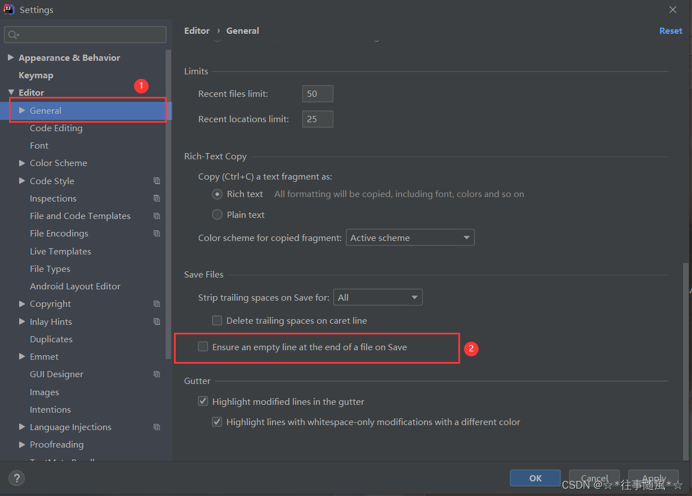Viewport: 692px width, 496px height.
Task: Click the project-level icon beside Code Style
Action: (157, 181)
